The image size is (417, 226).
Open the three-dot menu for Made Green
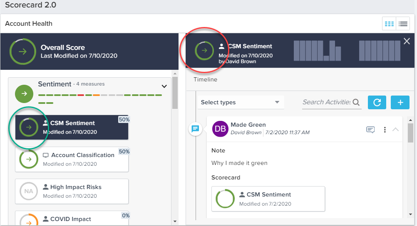(385, 130)
